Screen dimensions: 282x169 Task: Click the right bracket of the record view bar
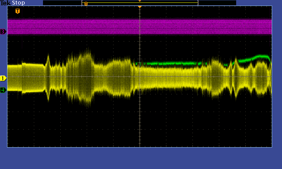coord(198,3)
